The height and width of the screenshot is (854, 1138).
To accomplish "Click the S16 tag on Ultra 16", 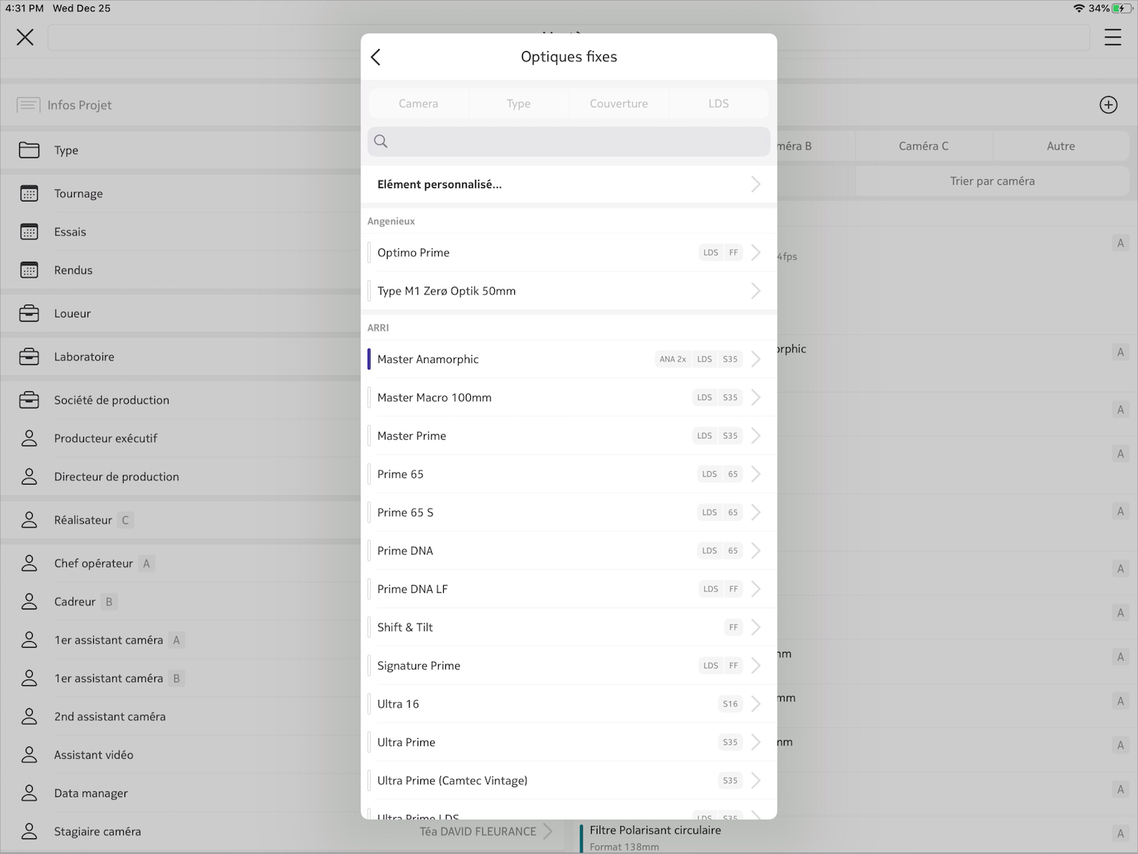I will click(730, 705).
